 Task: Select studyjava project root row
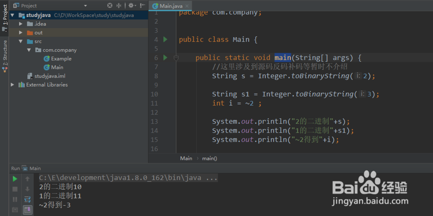79,15
